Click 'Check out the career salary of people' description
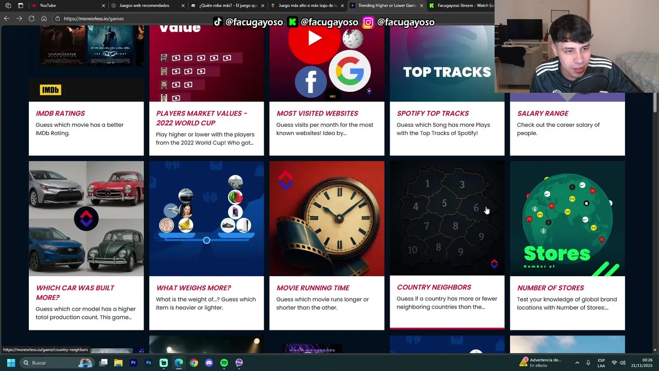 tap(559, 129)
